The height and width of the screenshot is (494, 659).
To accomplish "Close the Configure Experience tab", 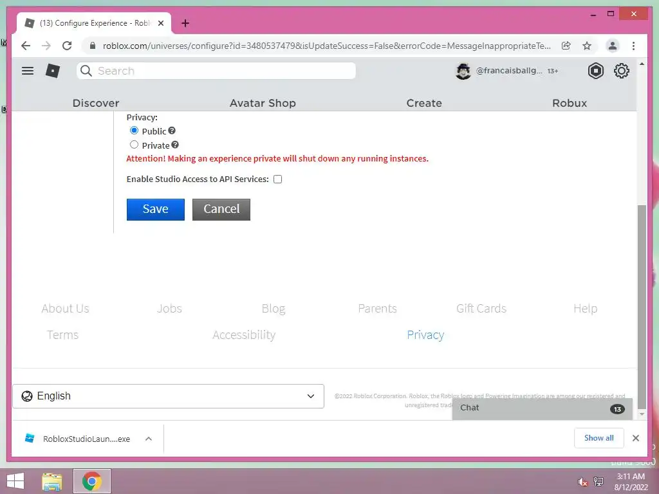I will (x=160, y=23).
